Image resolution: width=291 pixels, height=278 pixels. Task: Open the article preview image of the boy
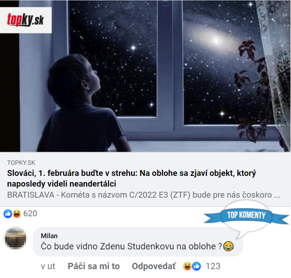click(145, 76)
